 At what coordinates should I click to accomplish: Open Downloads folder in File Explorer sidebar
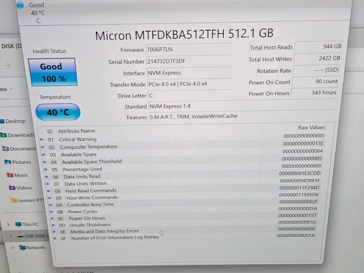18,135
